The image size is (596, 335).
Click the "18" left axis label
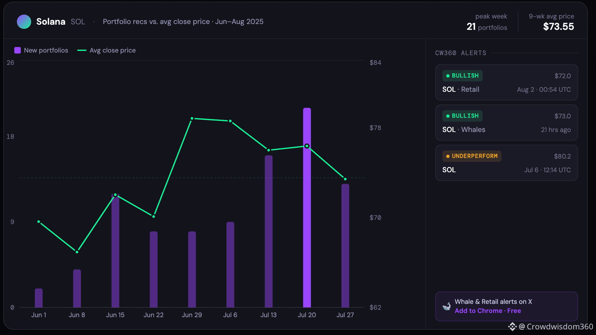click(x=10, y=137)
